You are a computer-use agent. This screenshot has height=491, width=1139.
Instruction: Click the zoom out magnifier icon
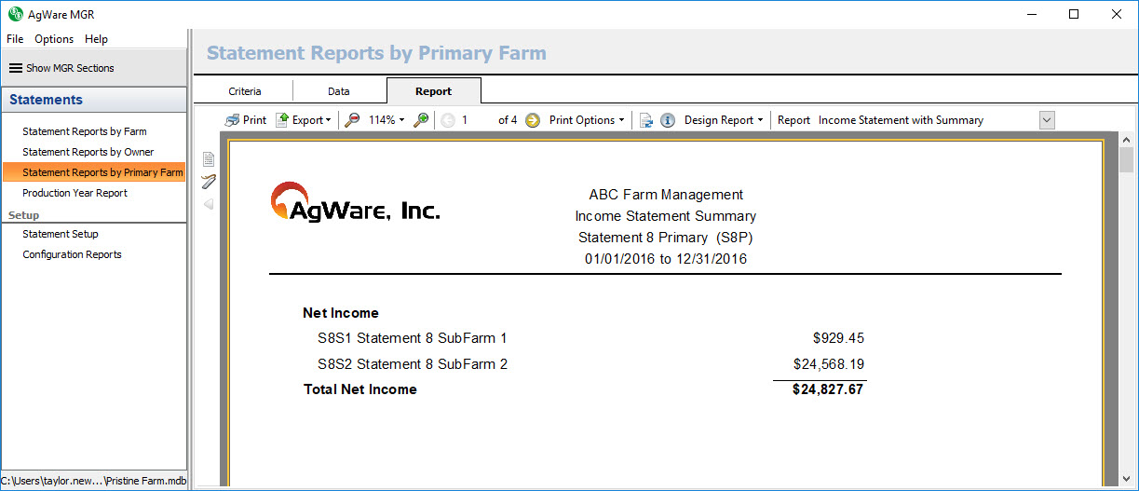352,120
